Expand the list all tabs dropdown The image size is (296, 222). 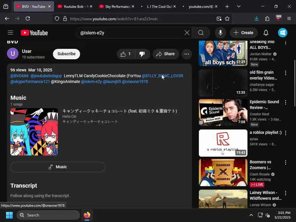[x=239, y=6]
